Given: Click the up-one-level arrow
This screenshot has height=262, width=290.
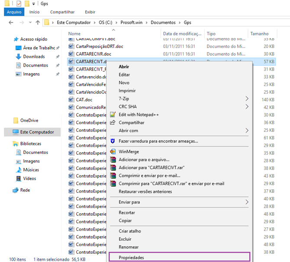Looking at the screenshot, I should click(x=38, y=22).
